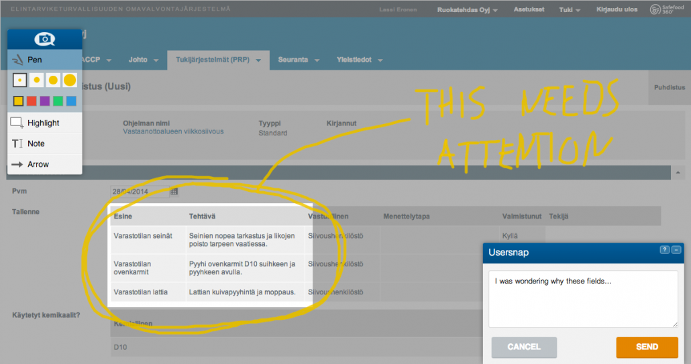
Task: Pick the Arrow annotation tool
Action: pyautogui.click(x=44, y=164)
